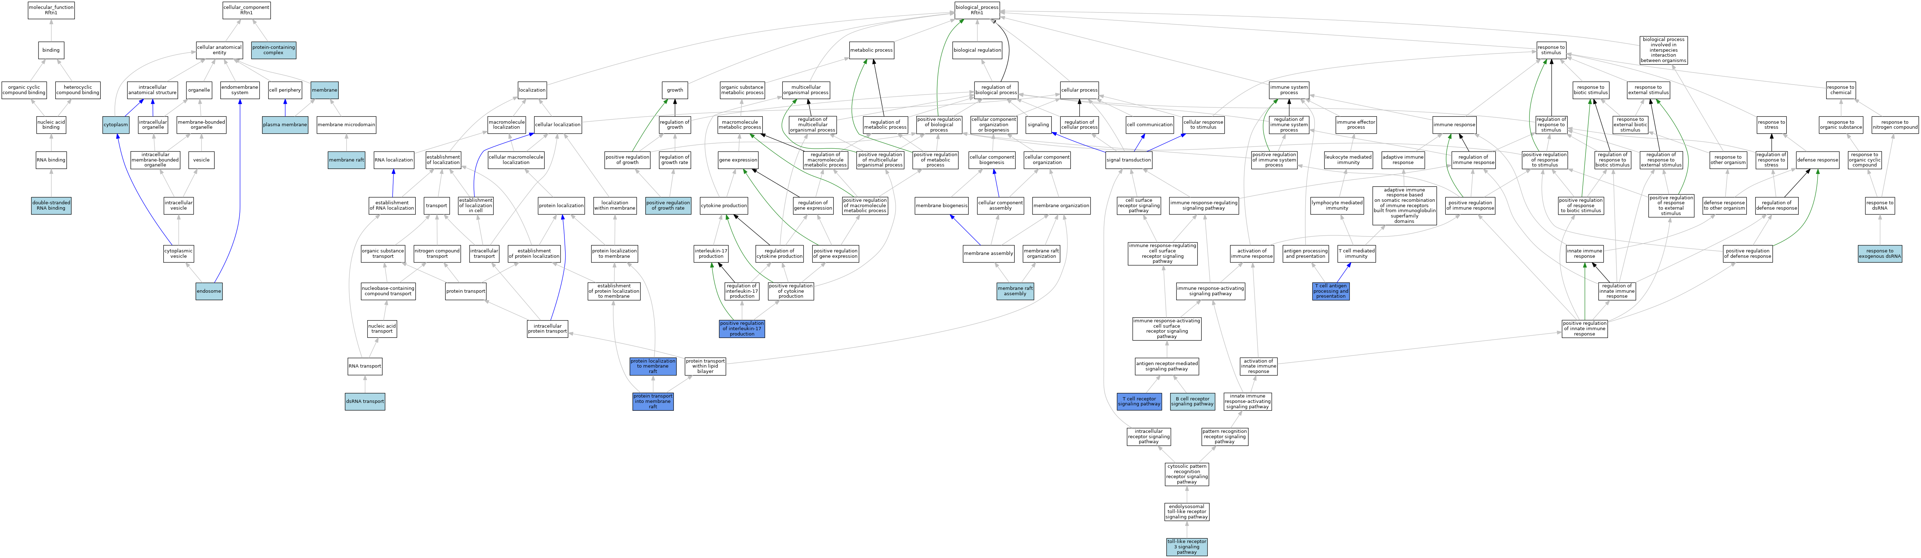Select the 'nucleic acid transport' node
The height and width of the screenshot is (558, 1921).
382,328
